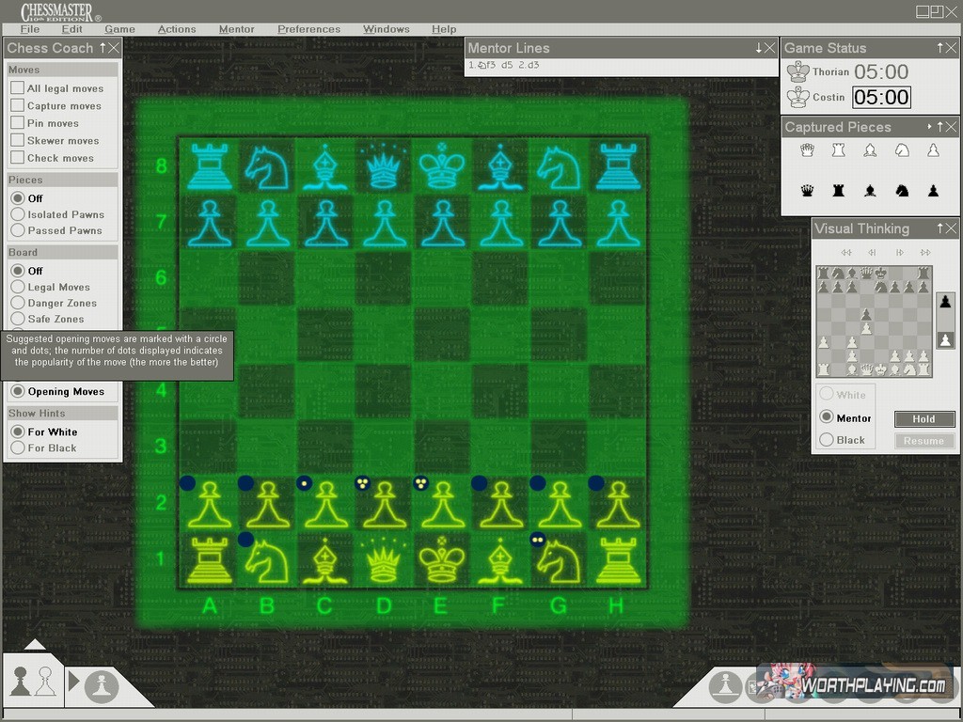
Task: Choose the Danger Zones board option
Action: 17,303
